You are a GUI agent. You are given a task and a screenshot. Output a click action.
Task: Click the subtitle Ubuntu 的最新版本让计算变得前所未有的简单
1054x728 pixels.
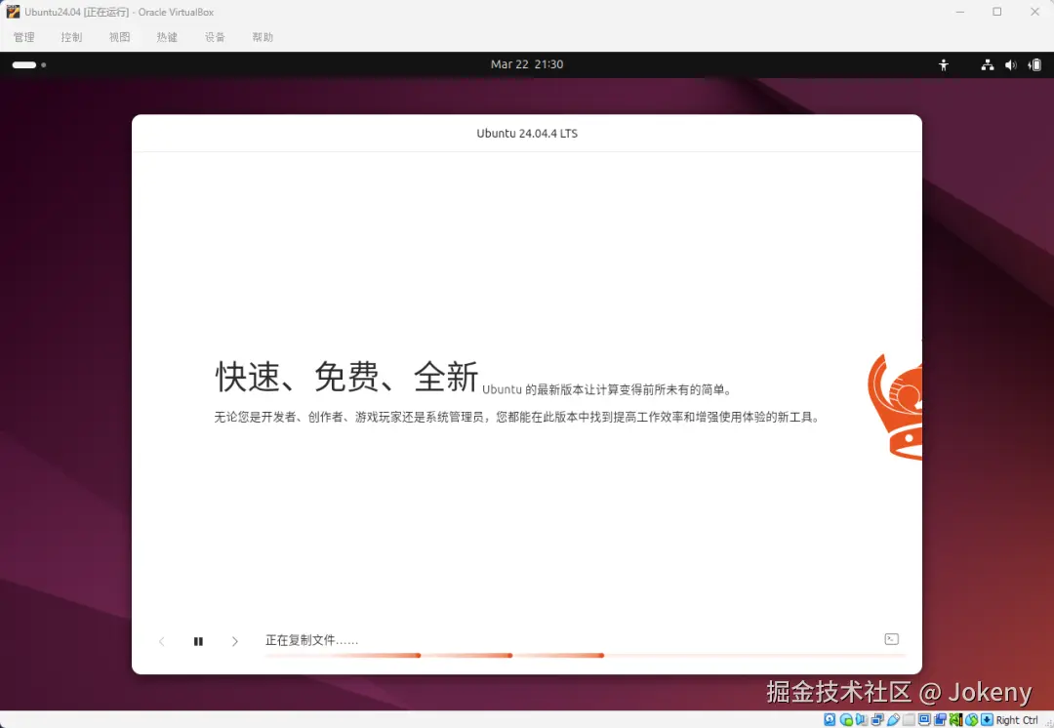point(606,389)
